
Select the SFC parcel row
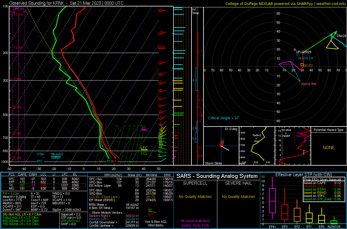pyautogui.click(x=44, y=178)
